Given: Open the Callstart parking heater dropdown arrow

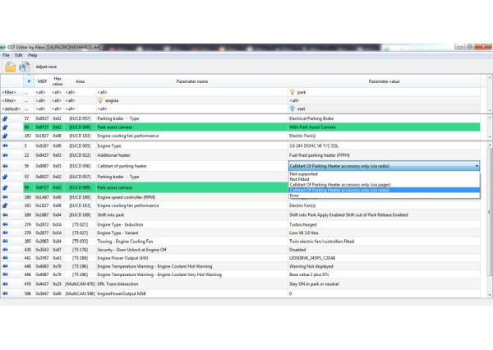Looking at the screenshot, I should point(477,165).
